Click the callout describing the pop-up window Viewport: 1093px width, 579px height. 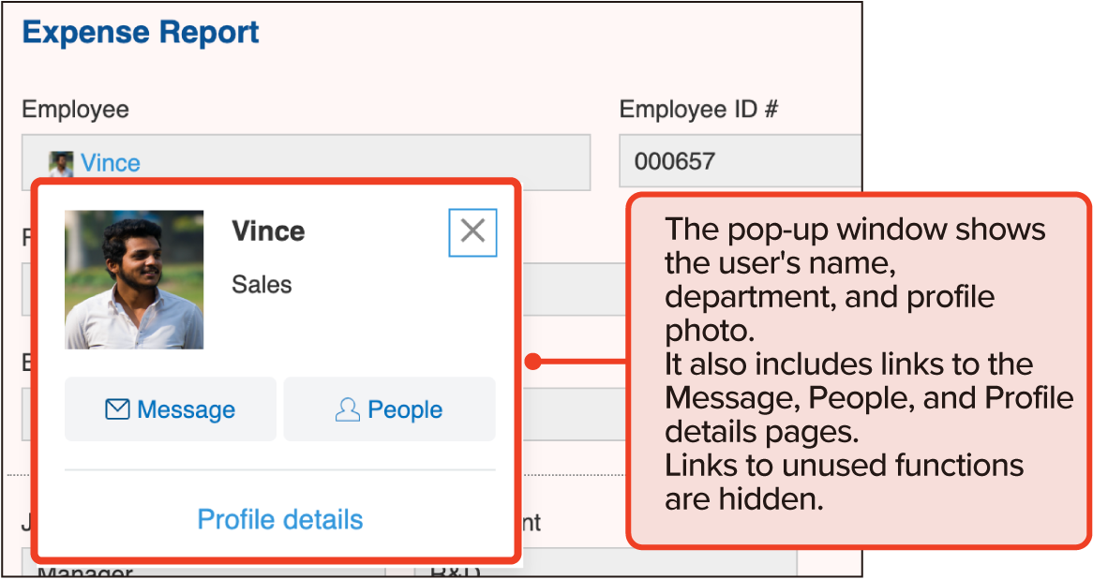point(858,370)
